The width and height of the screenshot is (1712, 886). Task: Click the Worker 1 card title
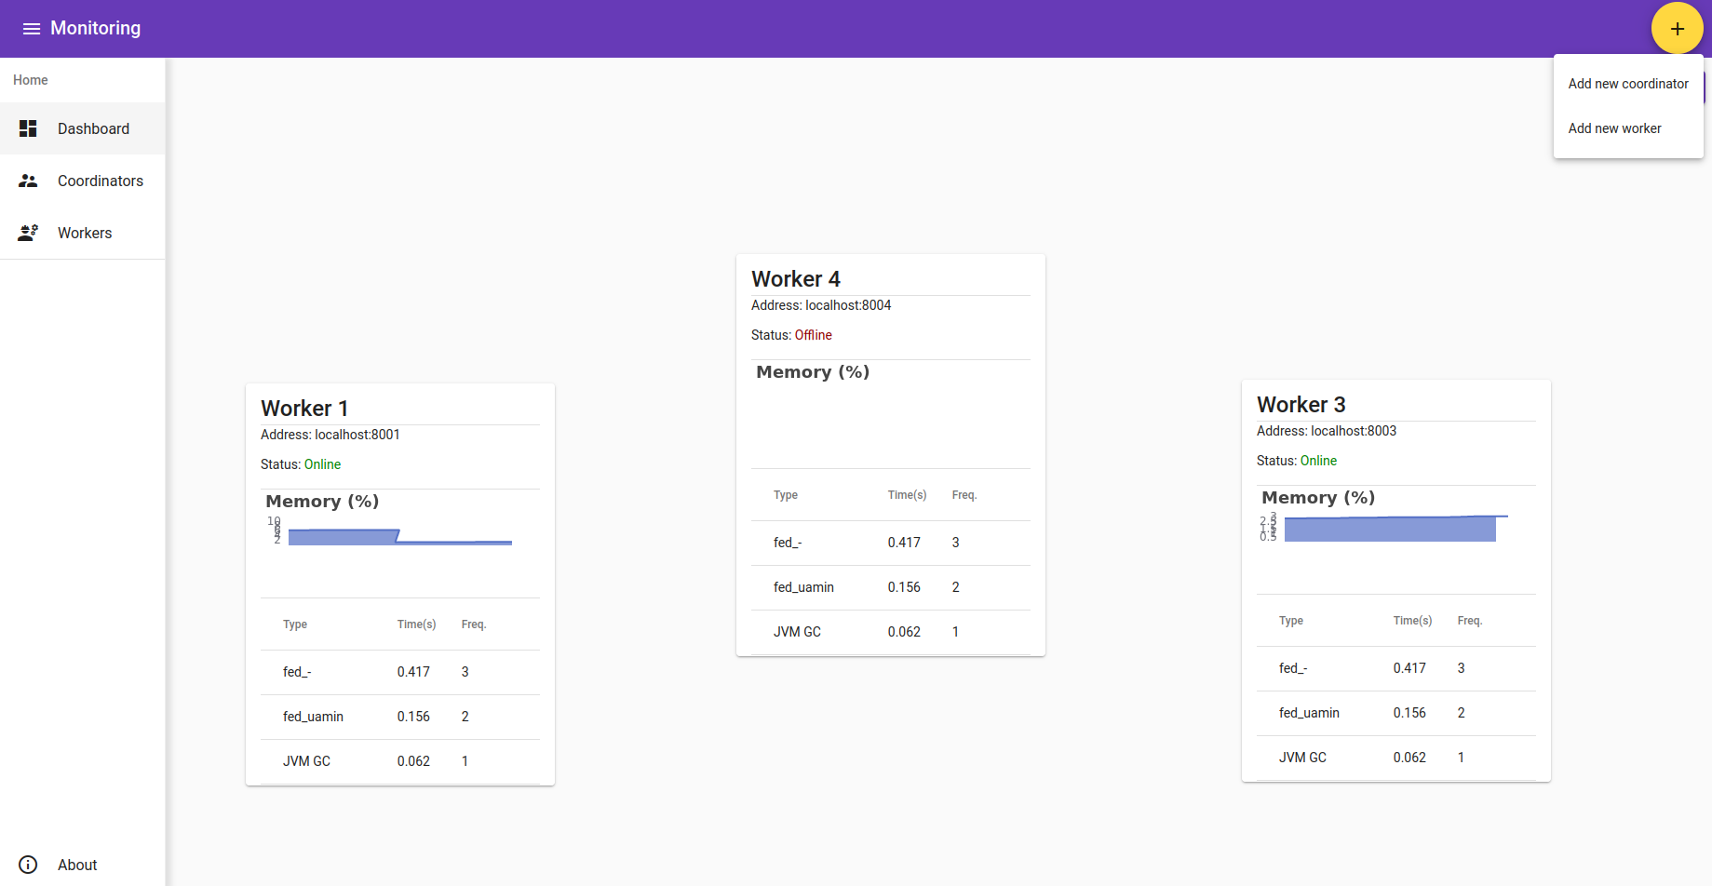(304, 409)
